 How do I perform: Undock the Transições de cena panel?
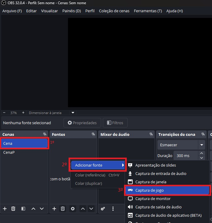click(203, 134)
